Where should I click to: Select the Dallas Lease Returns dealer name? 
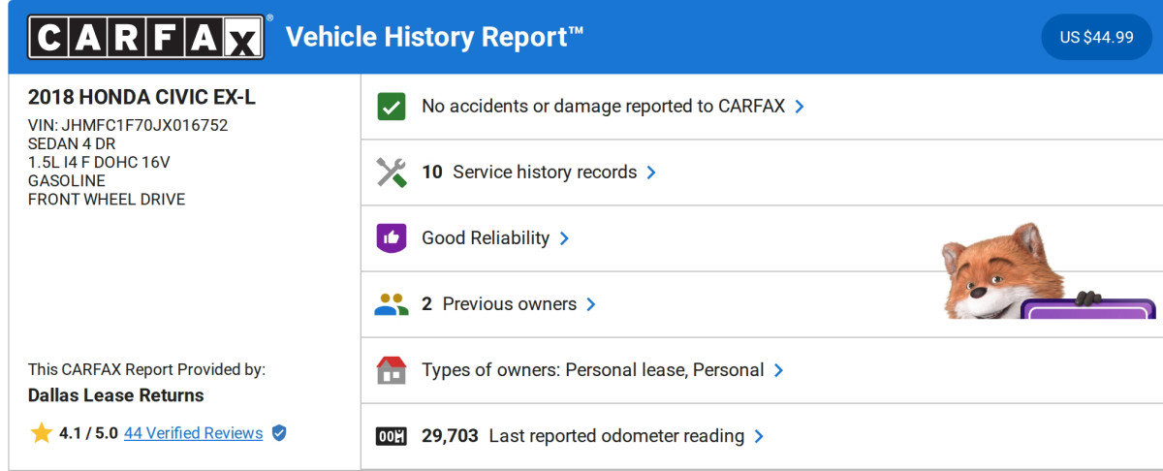point(116,395)
